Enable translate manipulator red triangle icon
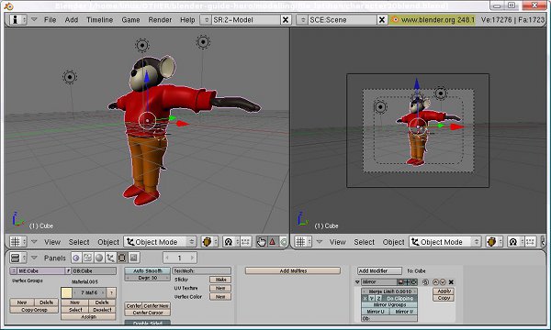This screenshot has height=330, width=551. 273,242
